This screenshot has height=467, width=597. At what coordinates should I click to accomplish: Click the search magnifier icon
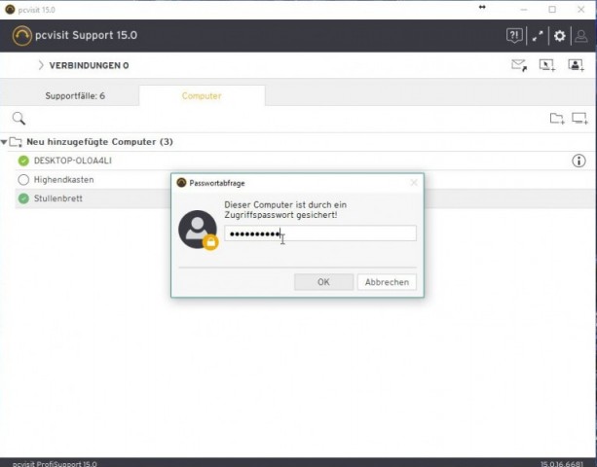pos(18,119)
